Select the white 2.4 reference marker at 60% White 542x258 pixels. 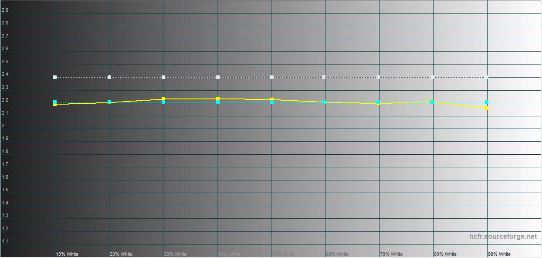pyautogui.click(x=324, y=77)
